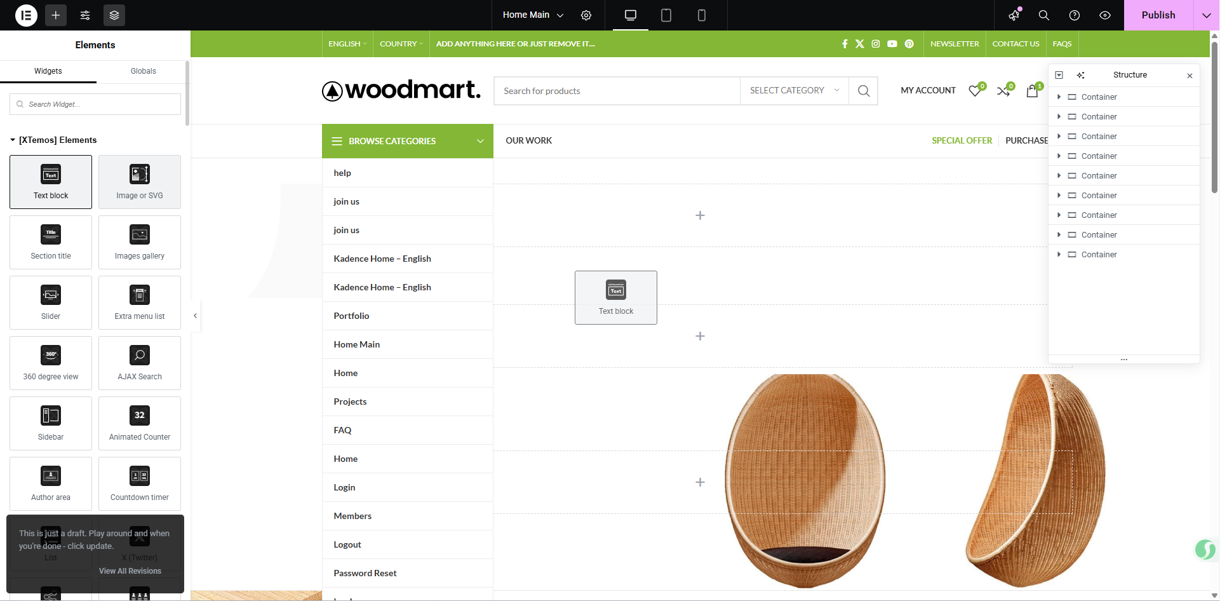Switch to desktop preview mode
The height and width of the screenshot is (601, 1220).
coord(630,15)
